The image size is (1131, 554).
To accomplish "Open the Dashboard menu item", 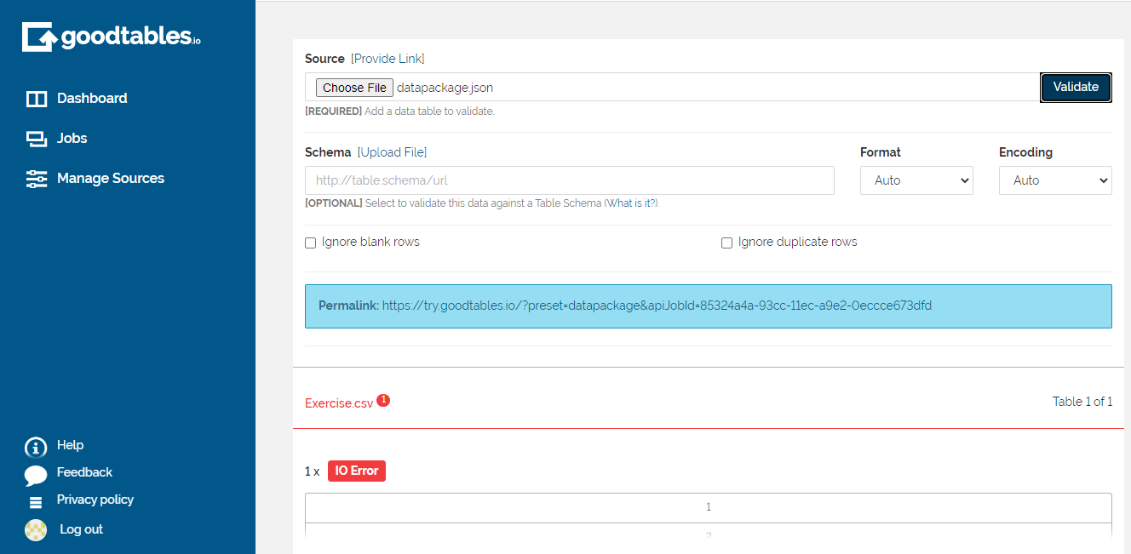I will coord(92,98).
